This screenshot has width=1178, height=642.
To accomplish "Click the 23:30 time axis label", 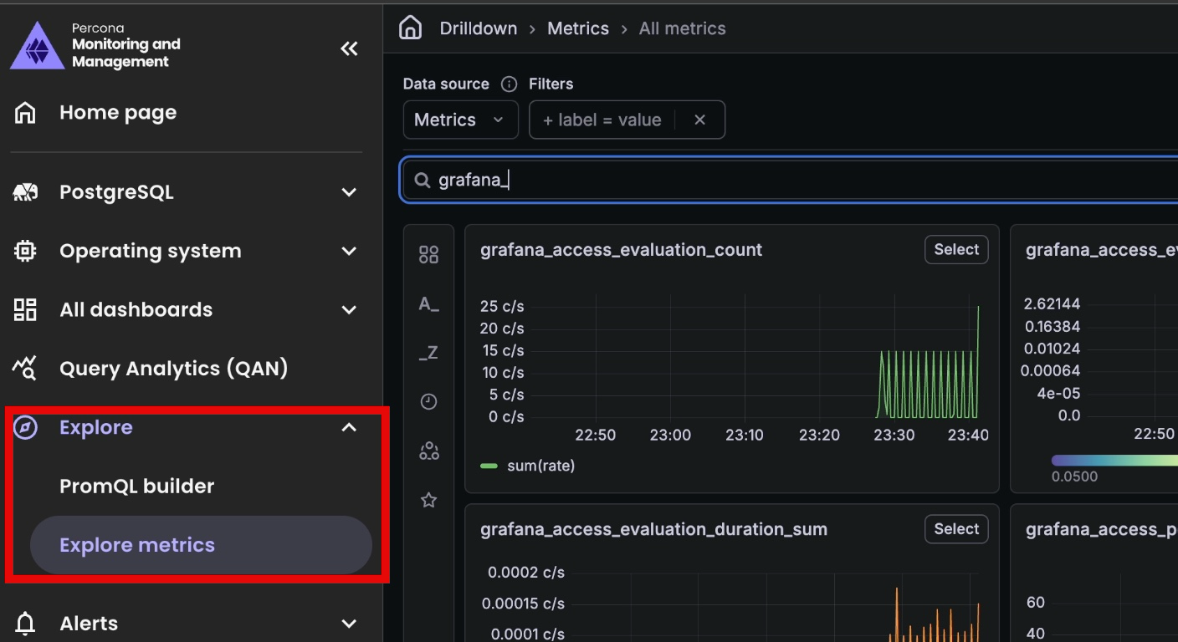I will pos(894,435).
